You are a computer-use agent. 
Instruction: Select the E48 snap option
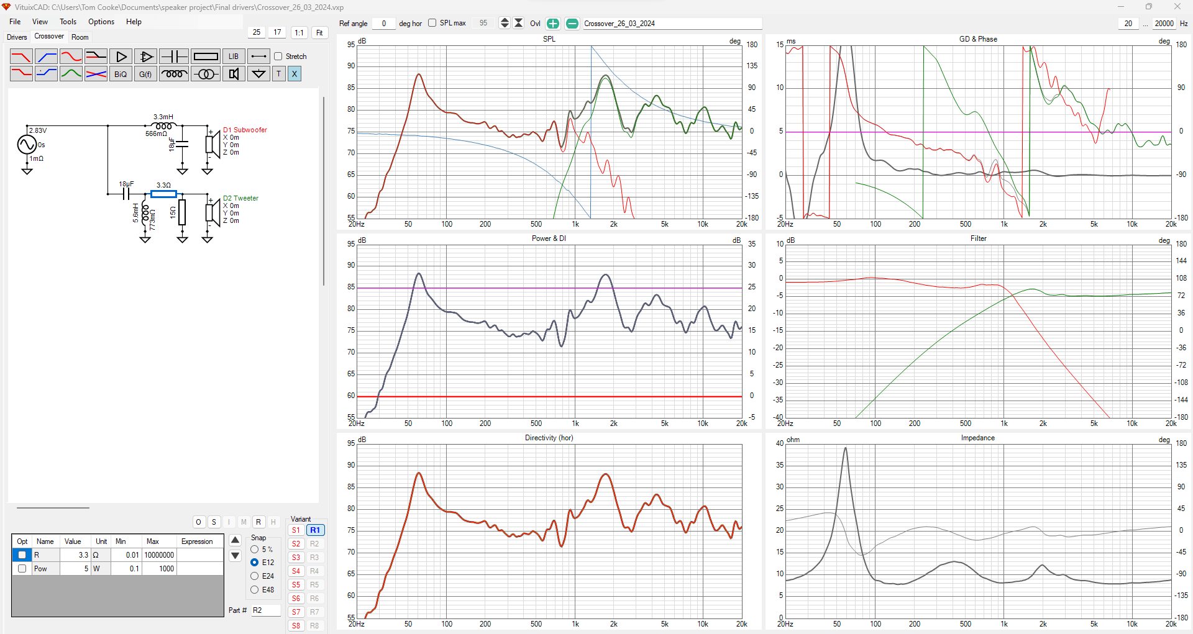[255, 590]
